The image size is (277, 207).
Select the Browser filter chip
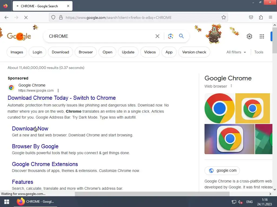86,52
